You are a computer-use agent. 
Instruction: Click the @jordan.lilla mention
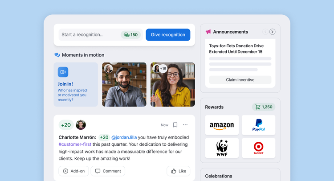[x=124, y=137]
